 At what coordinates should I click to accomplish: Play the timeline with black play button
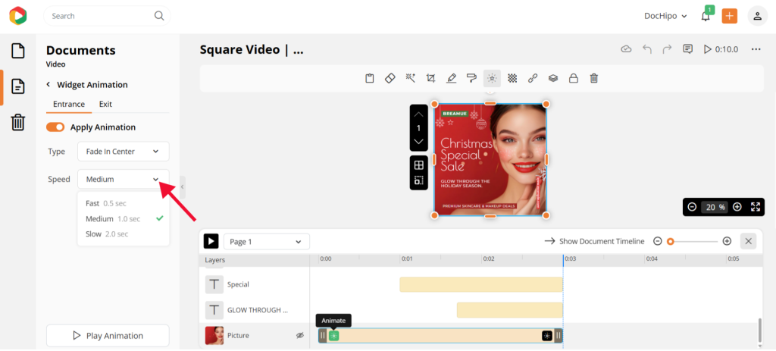coord(211,242)
